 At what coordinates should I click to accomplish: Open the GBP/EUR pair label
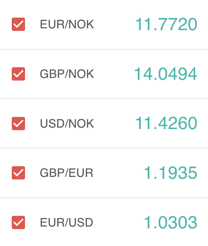(x=67, y=173)
